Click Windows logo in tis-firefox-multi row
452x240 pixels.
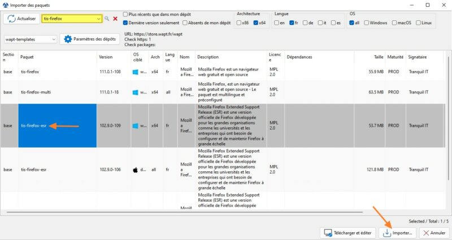click(135, 92)
